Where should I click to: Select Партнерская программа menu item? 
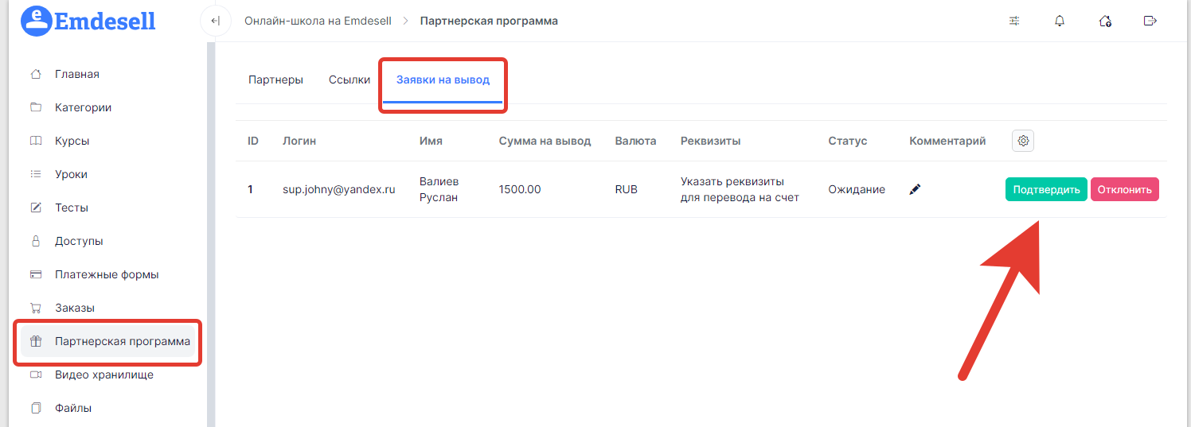pos(107,341)
